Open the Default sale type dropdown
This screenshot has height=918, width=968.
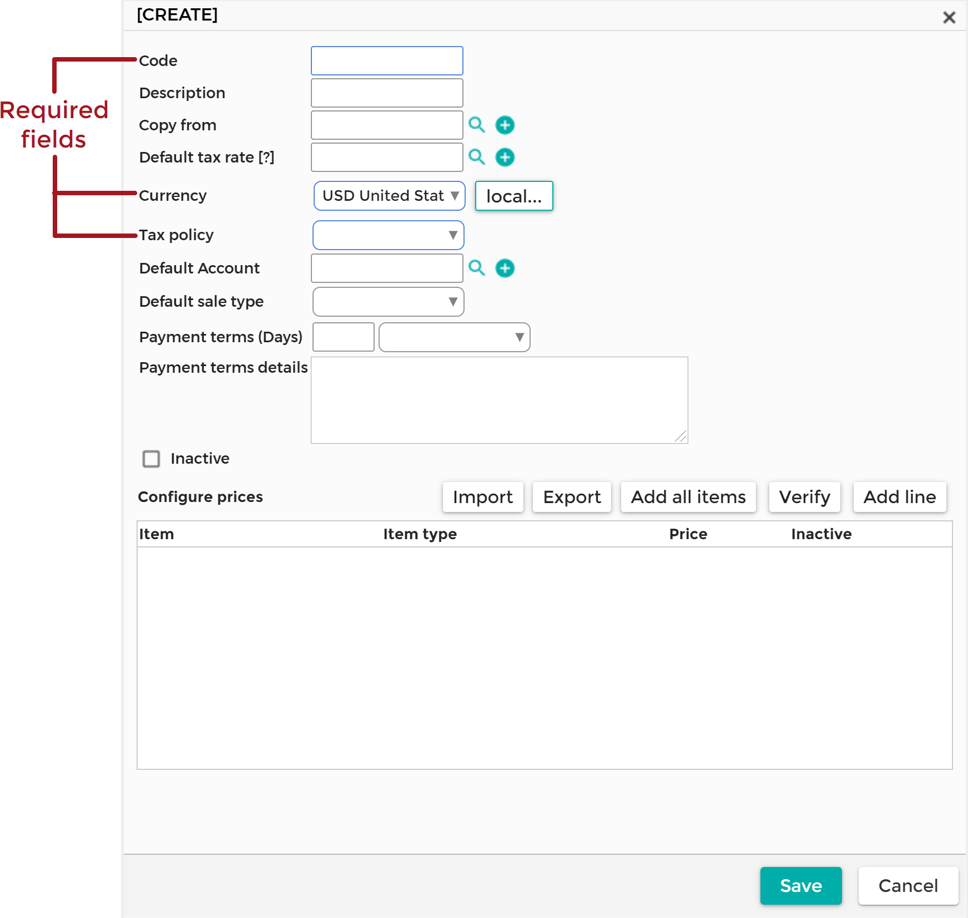tap(389, 302)
